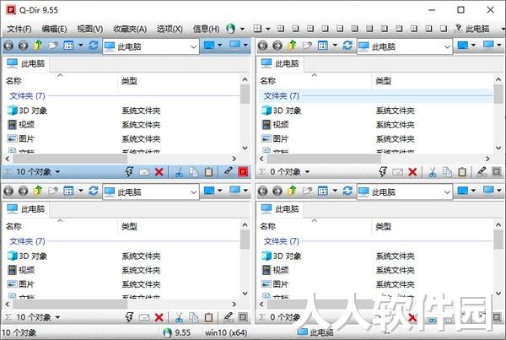Viewport: 506px width, 340px height.
Task: Go back in the top-right pane
Action: pos(262,46)
